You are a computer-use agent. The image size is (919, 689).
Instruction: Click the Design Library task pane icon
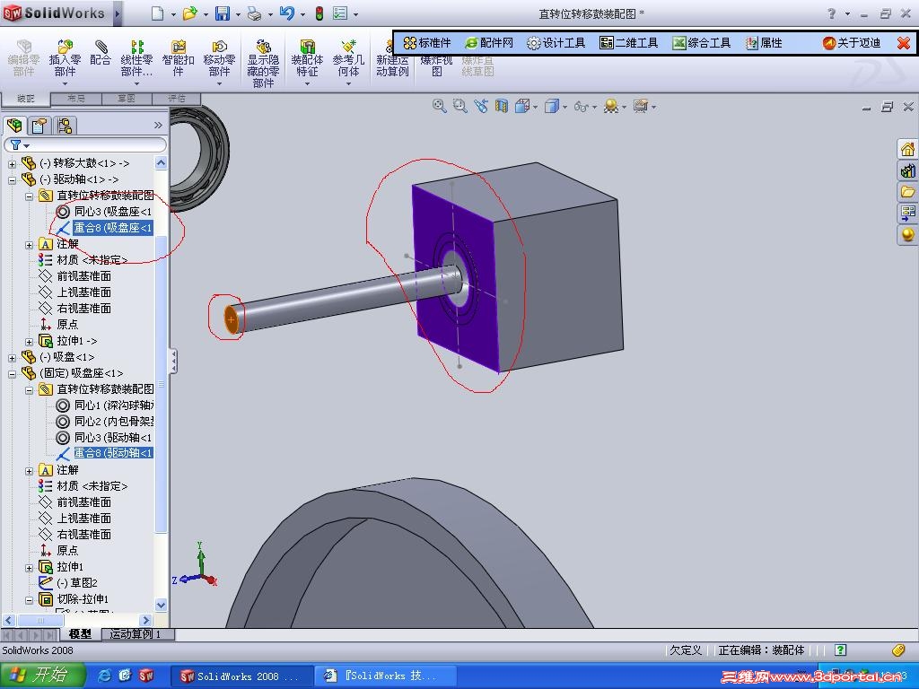pyautogui.click(x=907, y=170)
